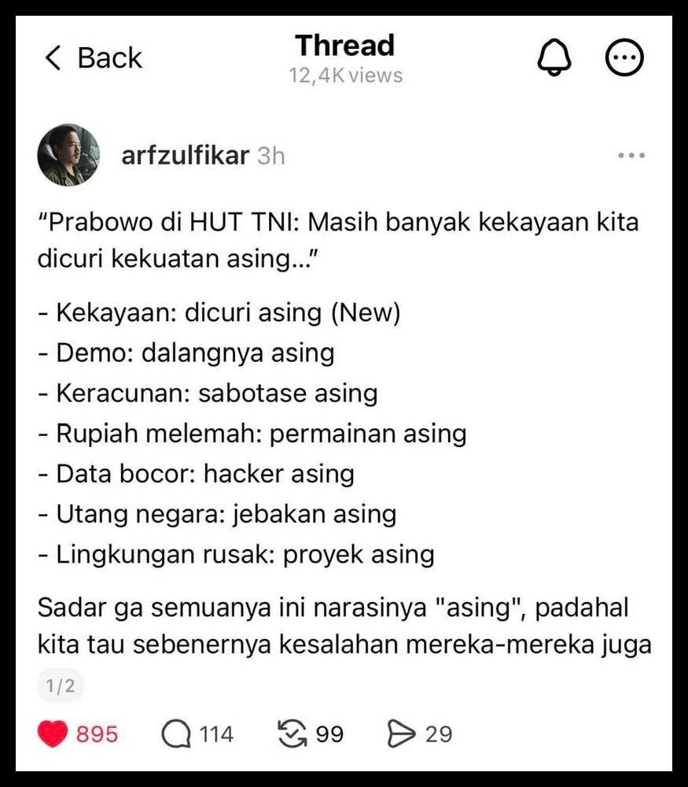Toggle the notification bell for this thread
This screenshot has height=787, width=688.
[554, 57]
